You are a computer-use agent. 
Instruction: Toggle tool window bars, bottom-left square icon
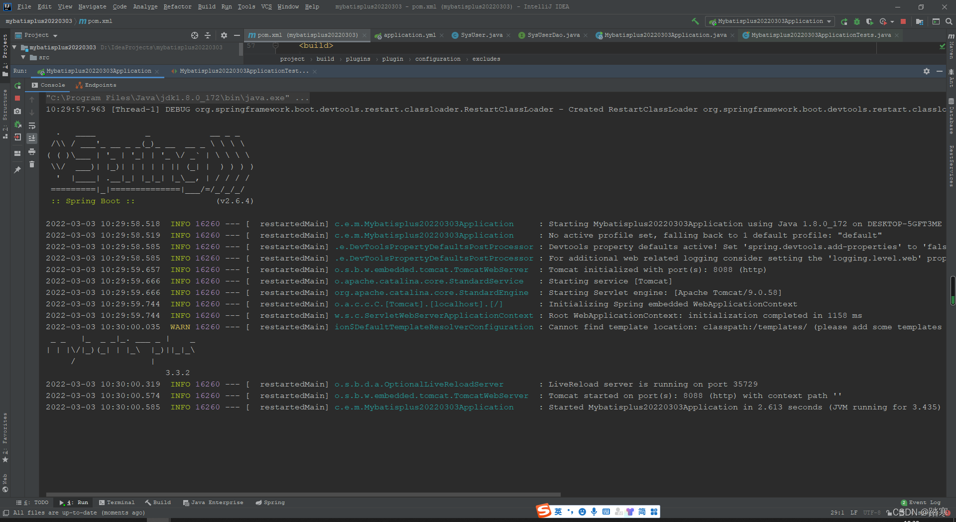click(5, 513)
